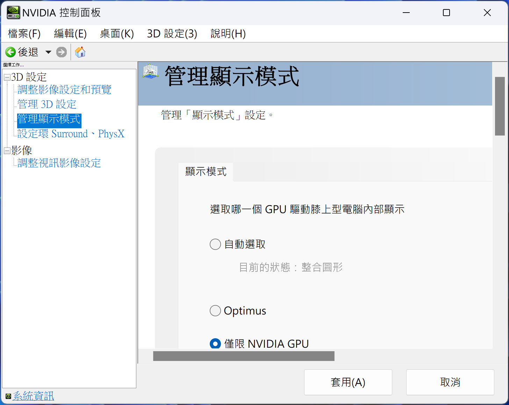Click the 選取哪一個 GPU 驅動膝上型電腦內部顯示 text
Image resolution: width=509 pixels, height=405 pixels.
pos(307,209)
